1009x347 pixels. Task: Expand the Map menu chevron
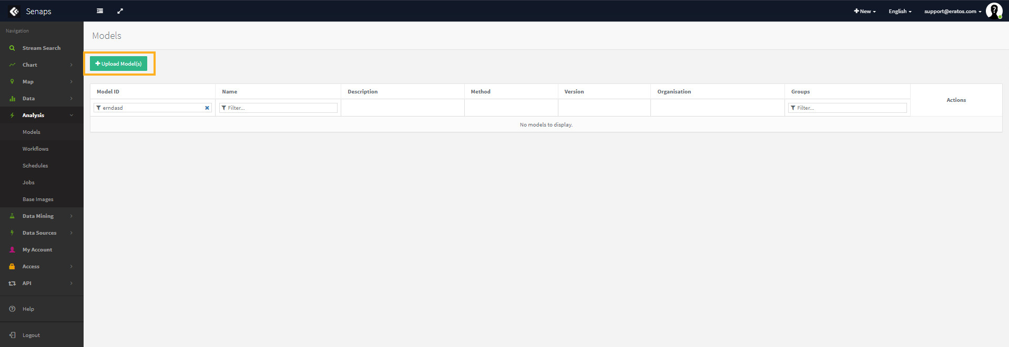coord(72,81)
